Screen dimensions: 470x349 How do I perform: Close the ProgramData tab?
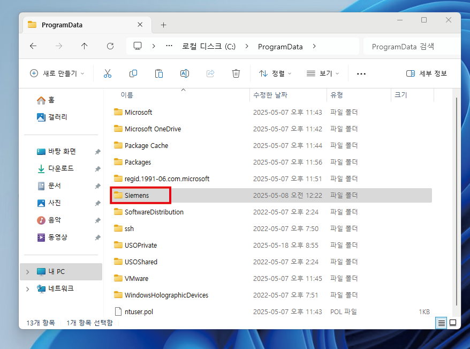tap(140, 25)
